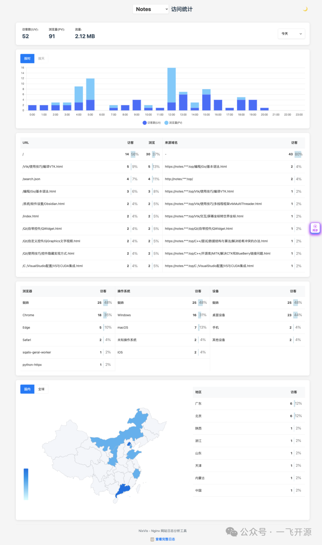Click the 流量 value 2.12 MB

(85, 36)
